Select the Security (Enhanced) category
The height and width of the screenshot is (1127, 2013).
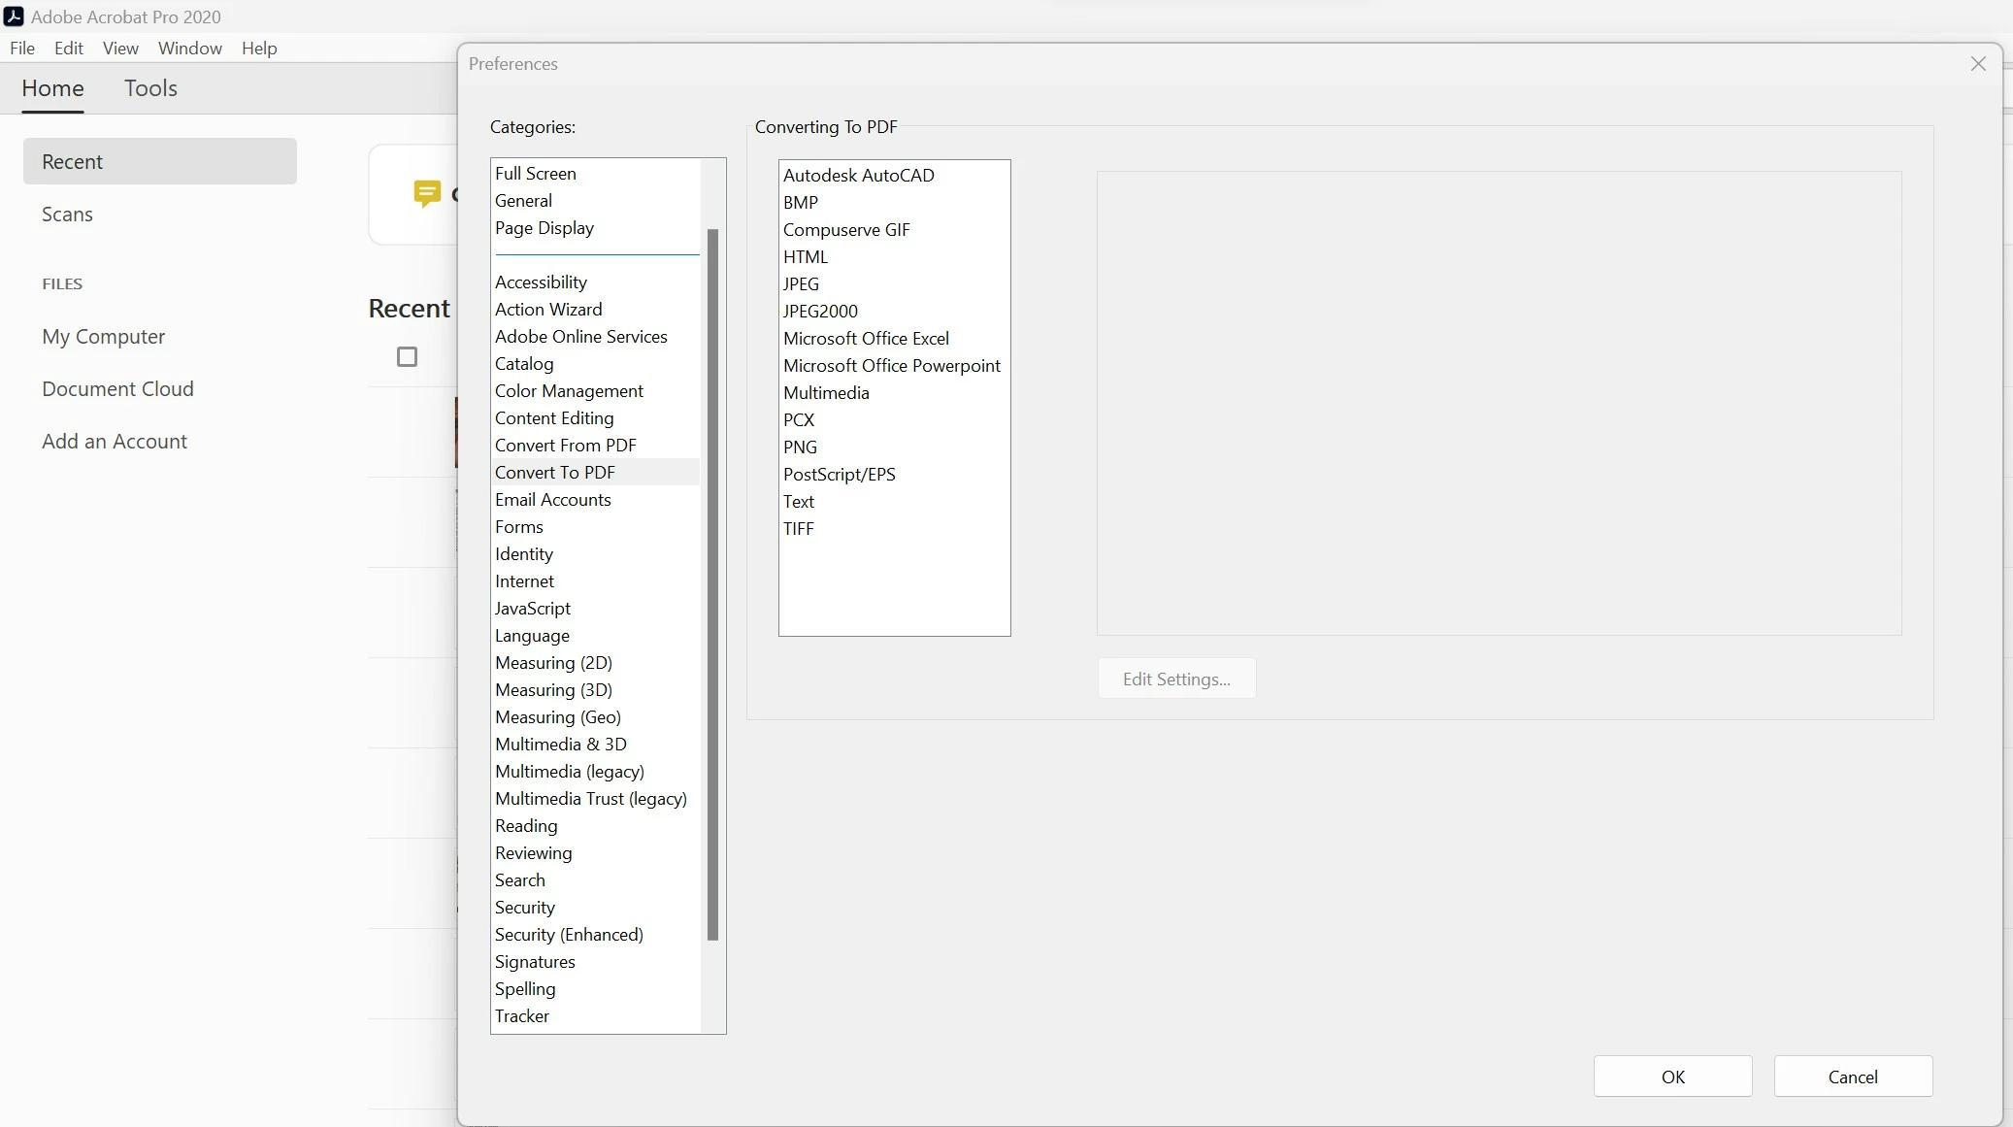(569, 935)
